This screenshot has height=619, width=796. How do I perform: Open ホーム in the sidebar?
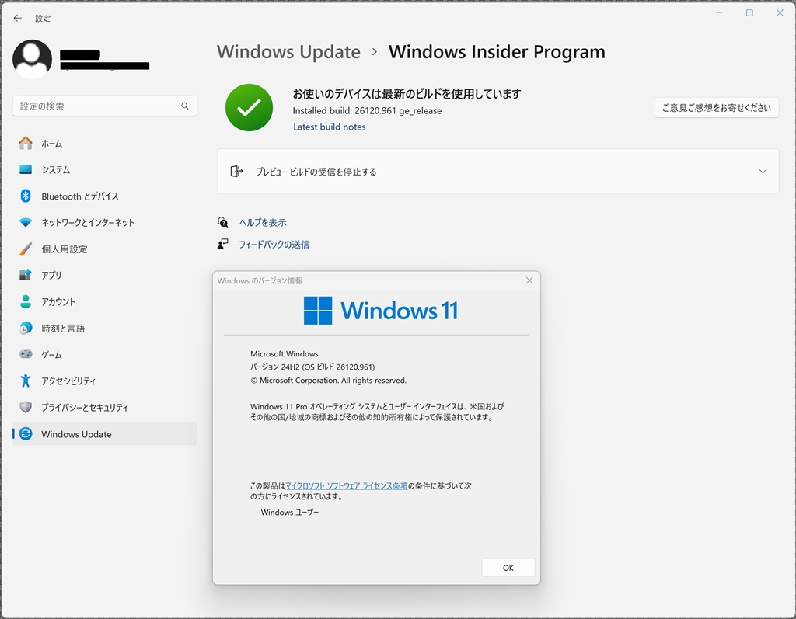point(105,144)
